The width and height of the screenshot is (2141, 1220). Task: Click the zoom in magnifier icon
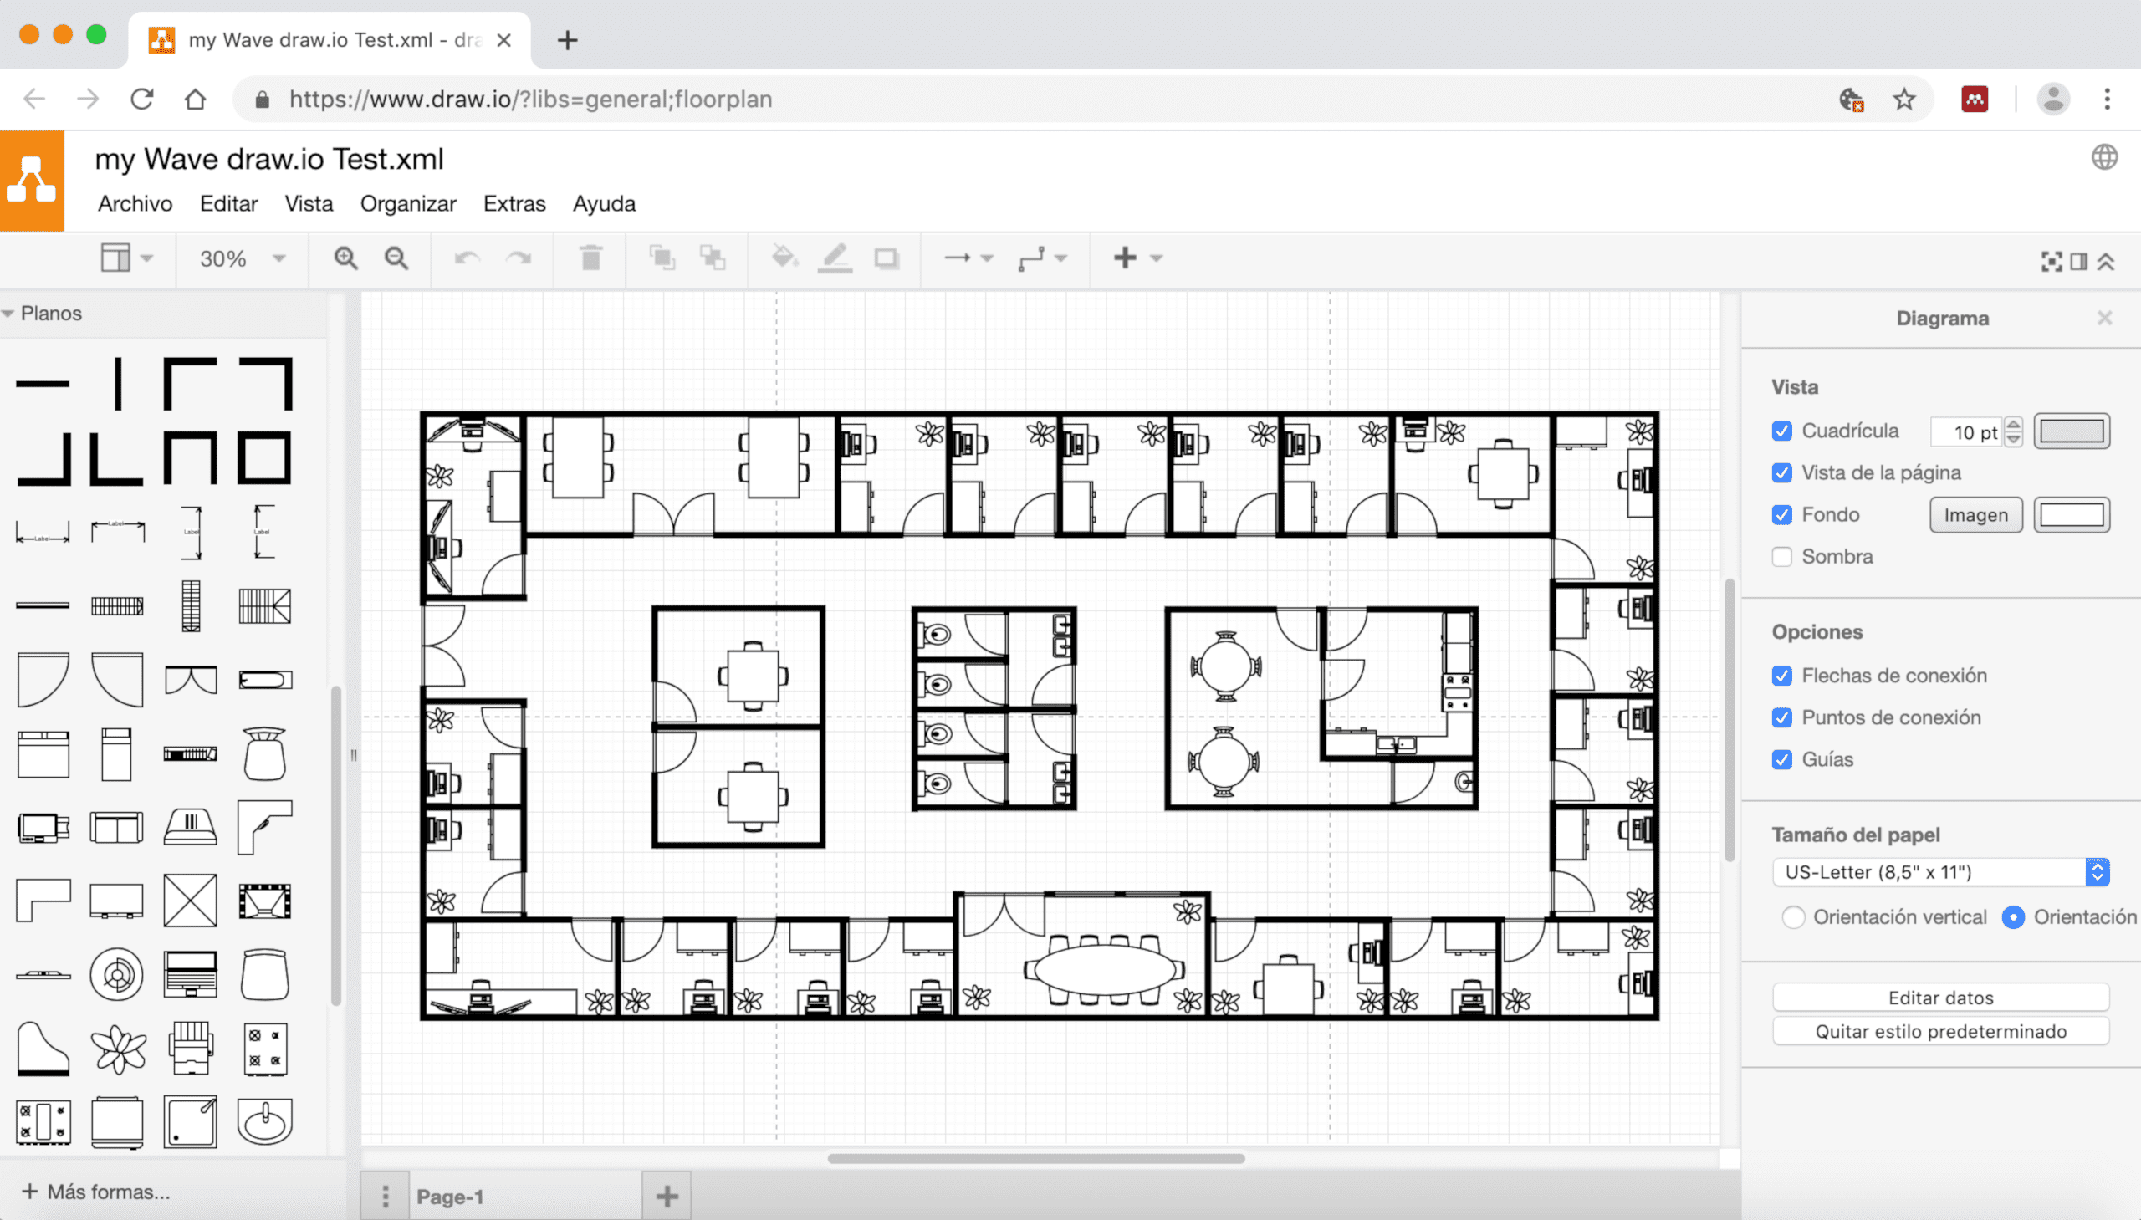345,258
